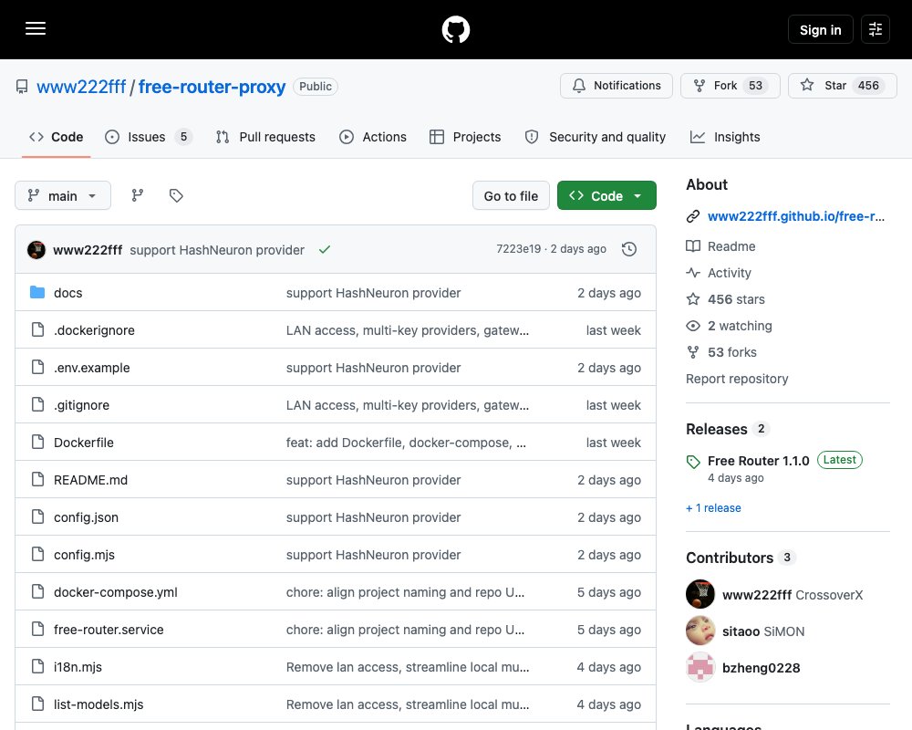Open the Contributors heading link

pyautogui.click(x=741, y=558)
